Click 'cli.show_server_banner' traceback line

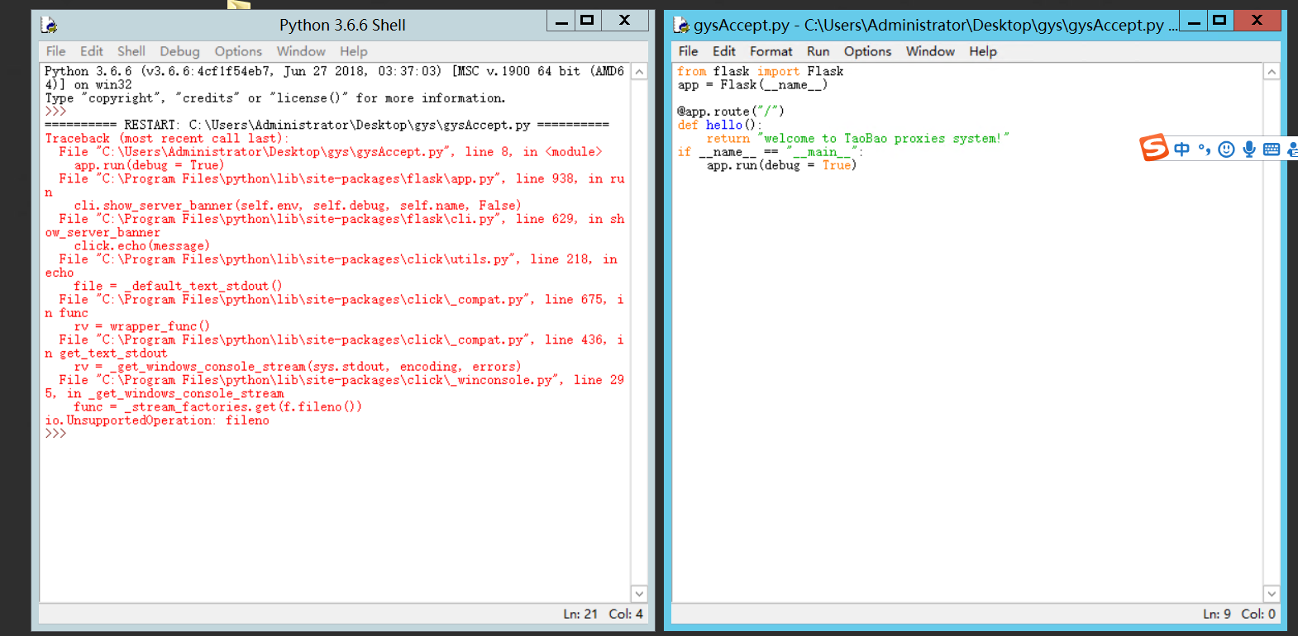(298, 206)
